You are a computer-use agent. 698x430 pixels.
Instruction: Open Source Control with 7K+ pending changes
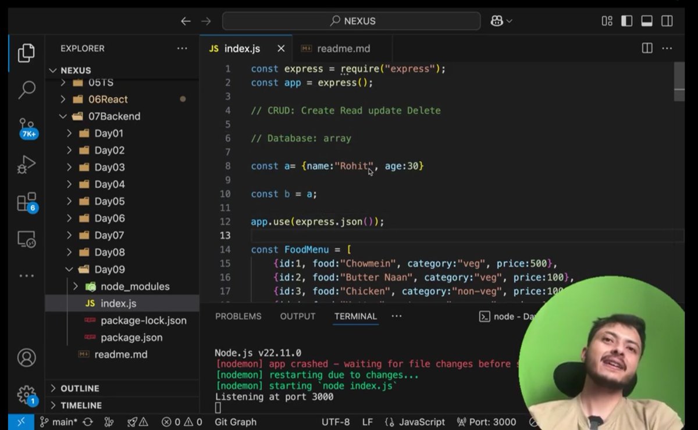click(x=26, y=127)
